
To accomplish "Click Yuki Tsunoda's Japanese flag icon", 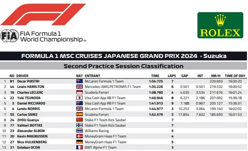I will pyautogui.click(x=80, y=98).
